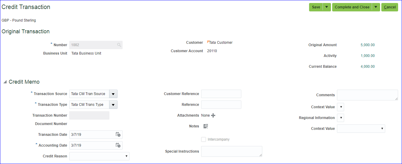Image resolution: width=402 pixels, height=164 pixels.
Task: Open the Notes icon
Action: pos(206,126)
